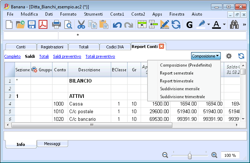Apply highlight marker color
This screenshot has width=250, height=163.
[201, 25]
